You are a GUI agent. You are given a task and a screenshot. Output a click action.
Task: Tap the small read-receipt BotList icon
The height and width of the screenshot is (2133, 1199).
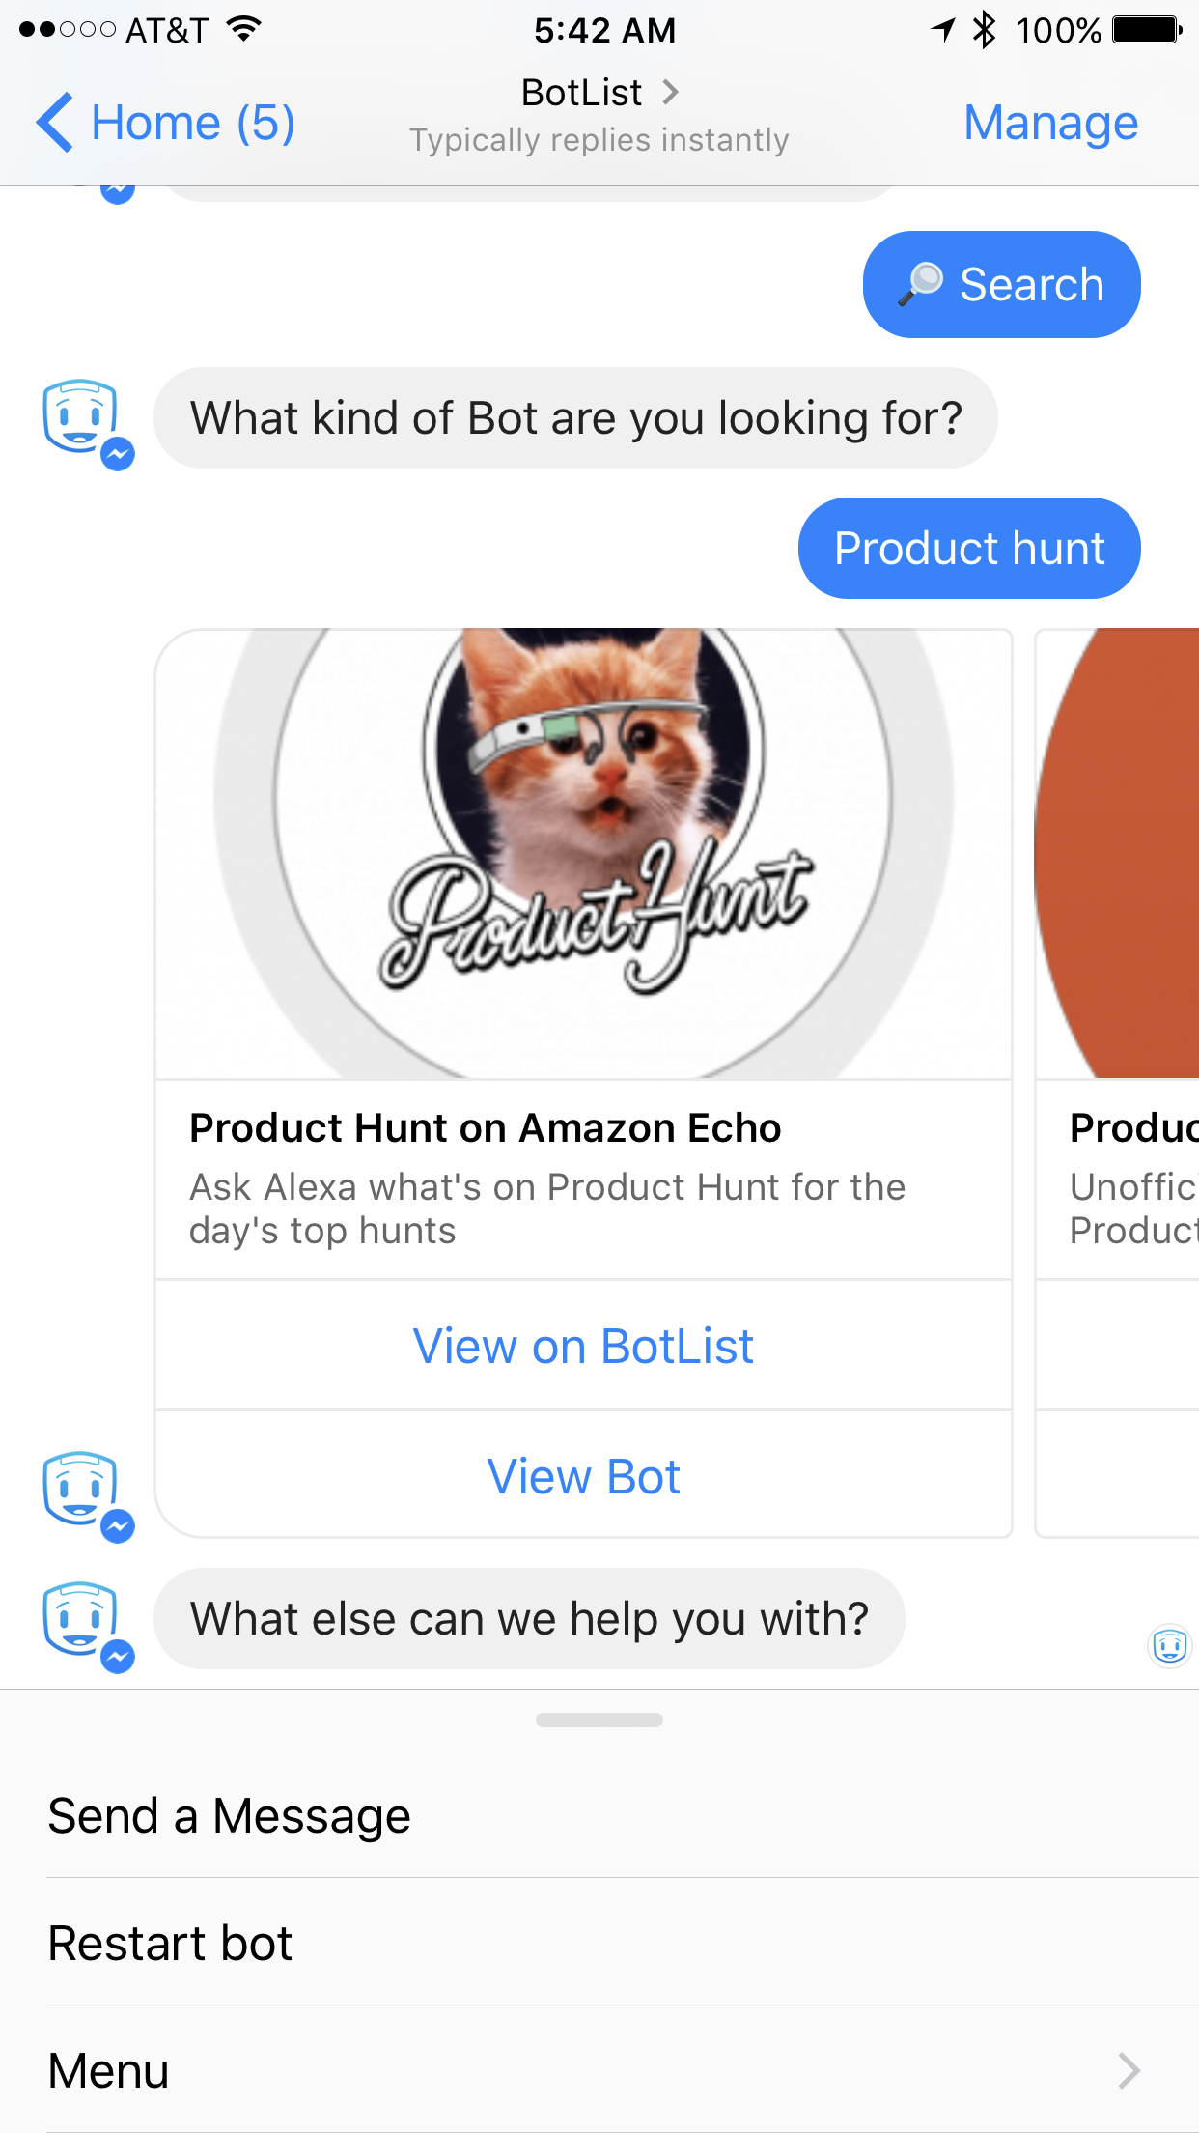point(1169,1644)
